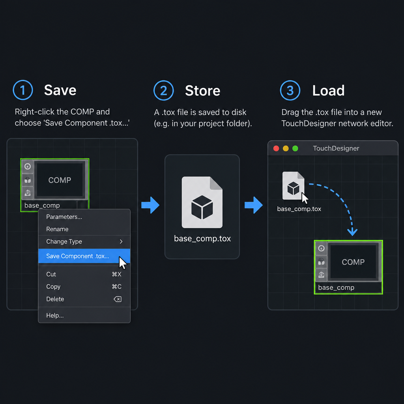Image resolution: width=404 pixels, height=404 pixels.
Task: Click the middle side icon on the TouchDesigner window's COMP node
Action: click(x=321, y=262)
